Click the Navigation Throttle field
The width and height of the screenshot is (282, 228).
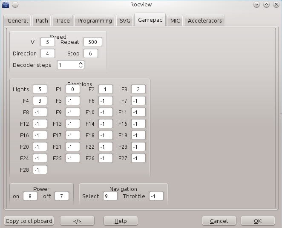[x=156, y=196]
